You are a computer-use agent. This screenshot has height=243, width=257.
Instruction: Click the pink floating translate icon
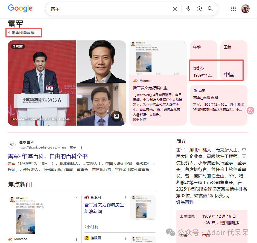250,111
